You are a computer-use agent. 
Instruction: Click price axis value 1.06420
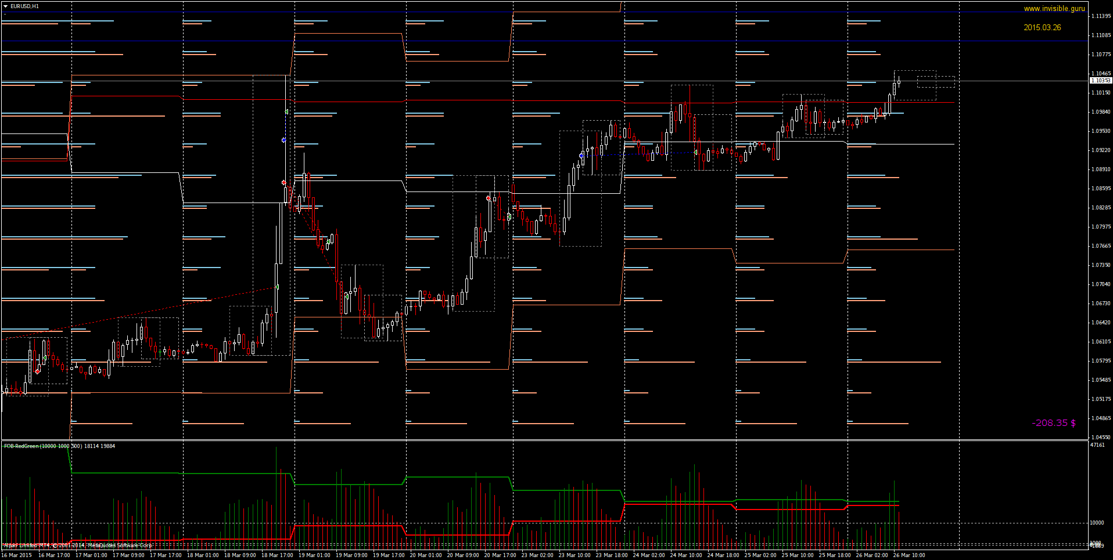[x=1101, y=323]
